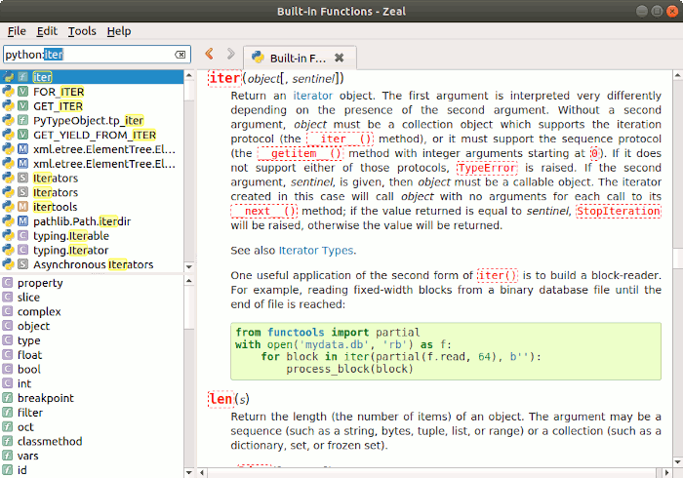Image resolution: width=683 pixels, height=478 pixels.
Task: Go back with the left arrow
Action: pyautogui.click(x=209, y=55)
